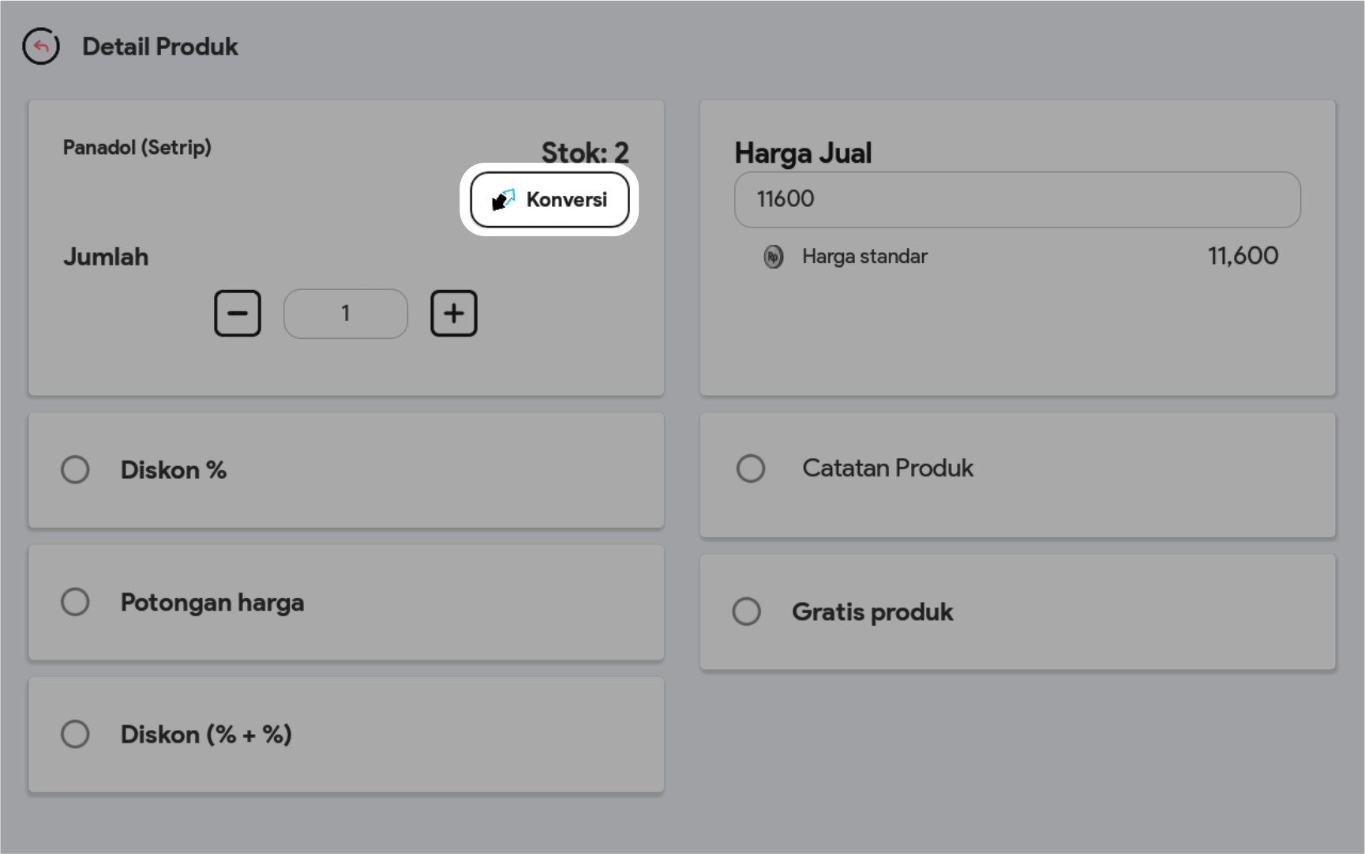
Task: Click the Detail Produk page title
Action: coord(160,47)
